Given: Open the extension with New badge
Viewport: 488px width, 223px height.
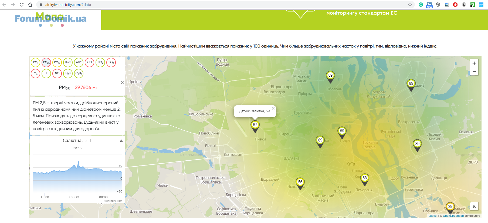Looking at the screenshot, I should [x=429, y=5].
